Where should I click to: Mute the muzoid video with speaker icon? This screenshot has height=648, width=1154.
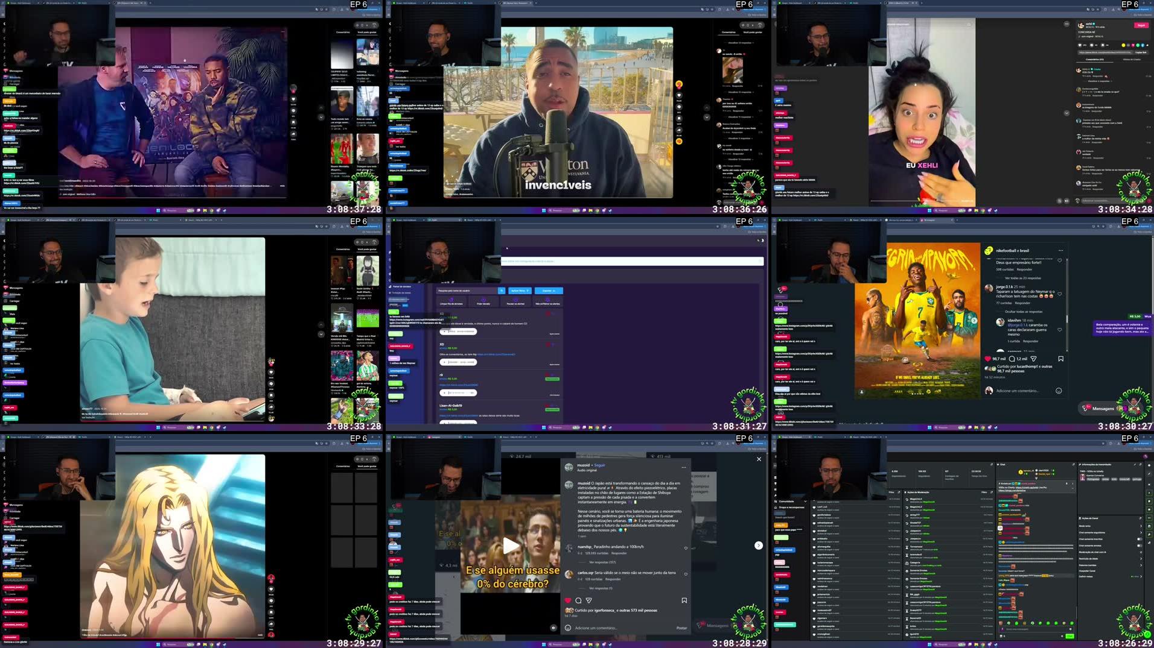pos(553,628)
